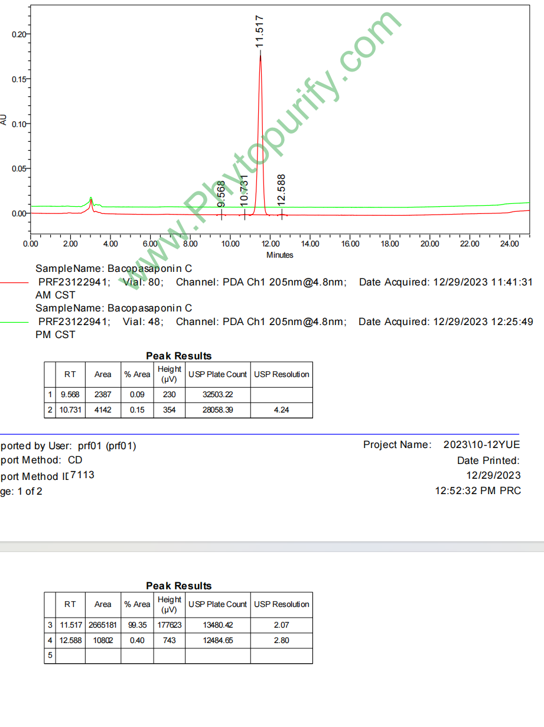The image size is (544, 727).
Task: Click the y-axis tick label 0.05
Action: tap(19, 169)
